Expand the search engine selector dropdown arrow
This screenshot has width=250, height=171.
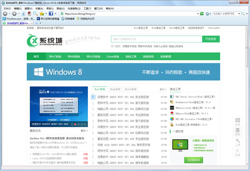[x=210, y=14]
